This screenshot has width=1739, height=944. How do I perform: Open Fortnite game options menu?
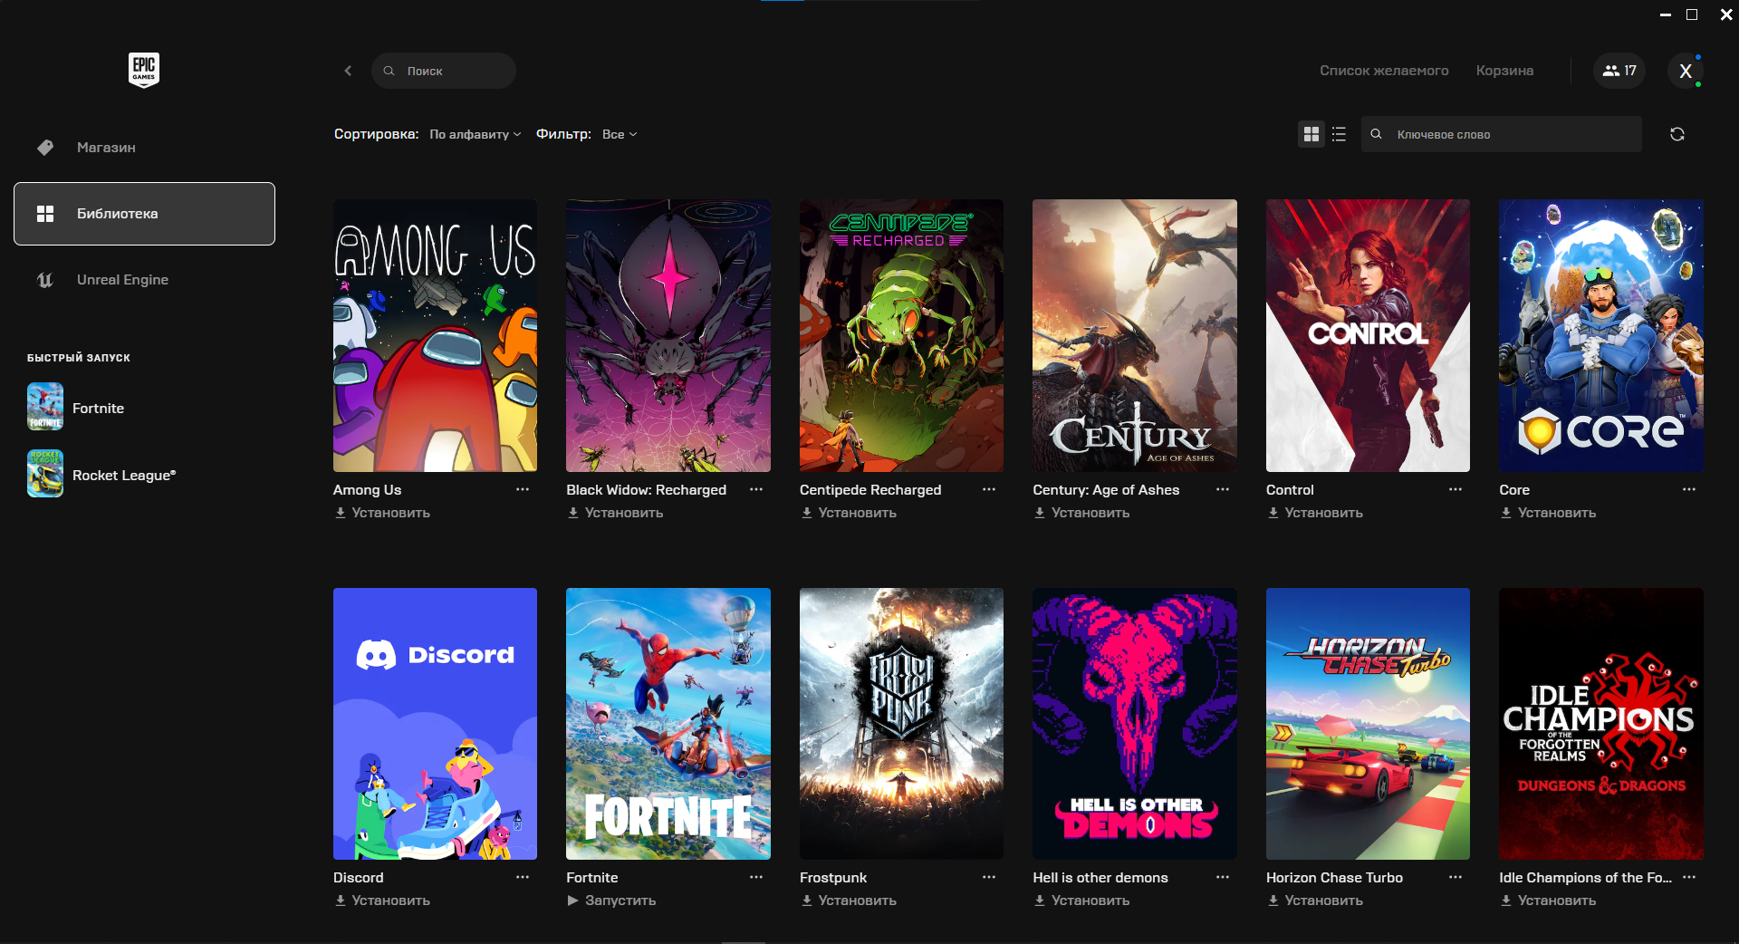coord(756,877)
